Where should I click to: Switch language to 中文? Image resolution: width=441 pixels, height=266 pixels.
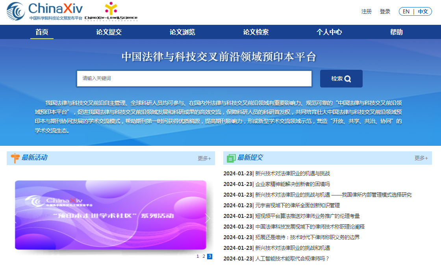423,11
